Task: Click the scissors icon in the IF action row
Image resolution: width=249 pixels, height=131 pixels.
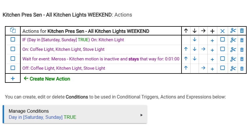Action: tap(233, 40)
